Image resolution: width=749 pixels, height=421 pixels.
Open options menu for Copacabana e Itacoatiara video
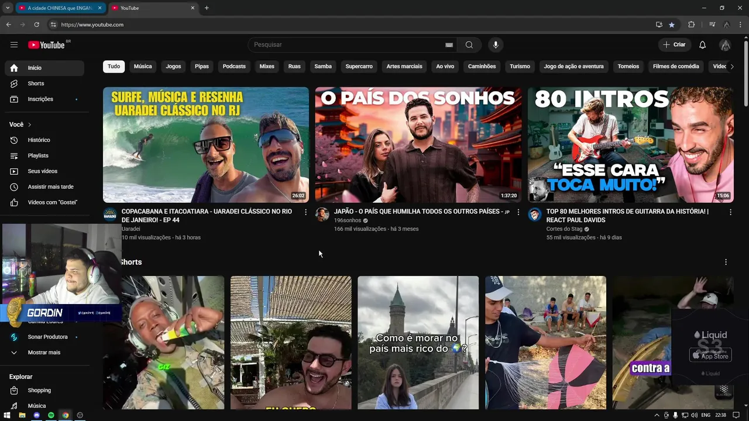coord(305,212)
